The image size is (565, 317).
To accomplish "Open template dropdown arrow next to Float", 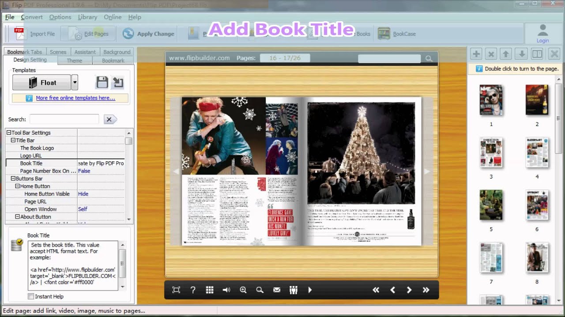I will coord(75,82).
